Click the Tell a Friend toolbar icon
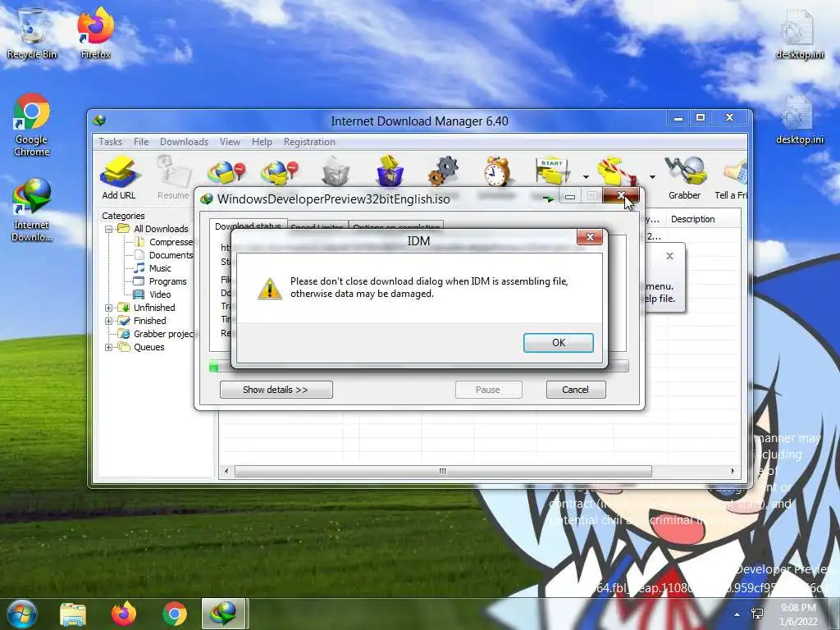840x630 pixels. 732,177
